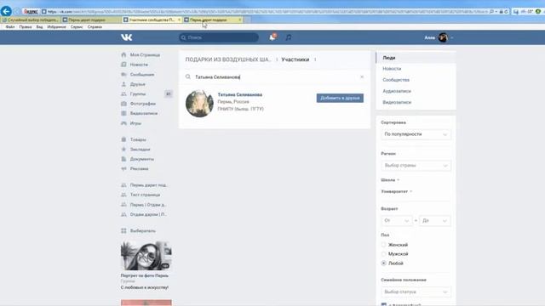Switch to Сообщества search category
This screenshot has height=306, width=545.
pyautogui.click(x=416, y=80)
